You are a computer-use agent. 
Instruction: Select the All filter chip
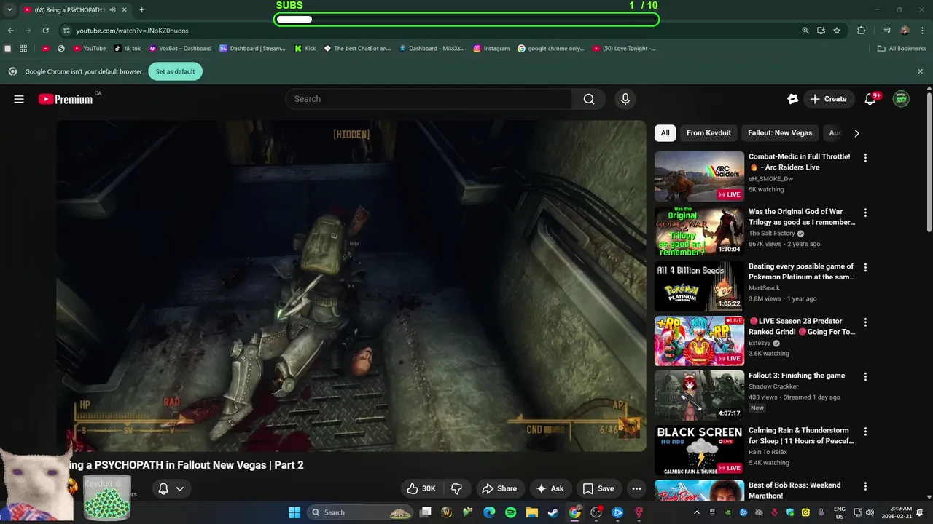click(665, 133)
